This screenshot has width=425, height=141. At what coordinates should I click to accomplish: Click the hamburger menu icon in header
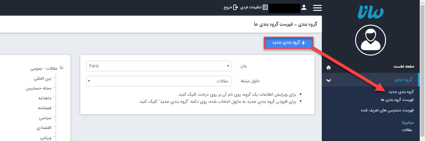click(x=317, y=8)
